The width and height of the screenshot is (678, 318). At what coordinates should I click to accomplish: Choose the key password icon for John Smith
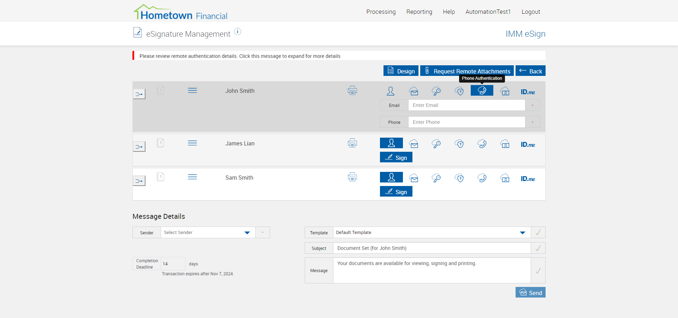(436, 91)
